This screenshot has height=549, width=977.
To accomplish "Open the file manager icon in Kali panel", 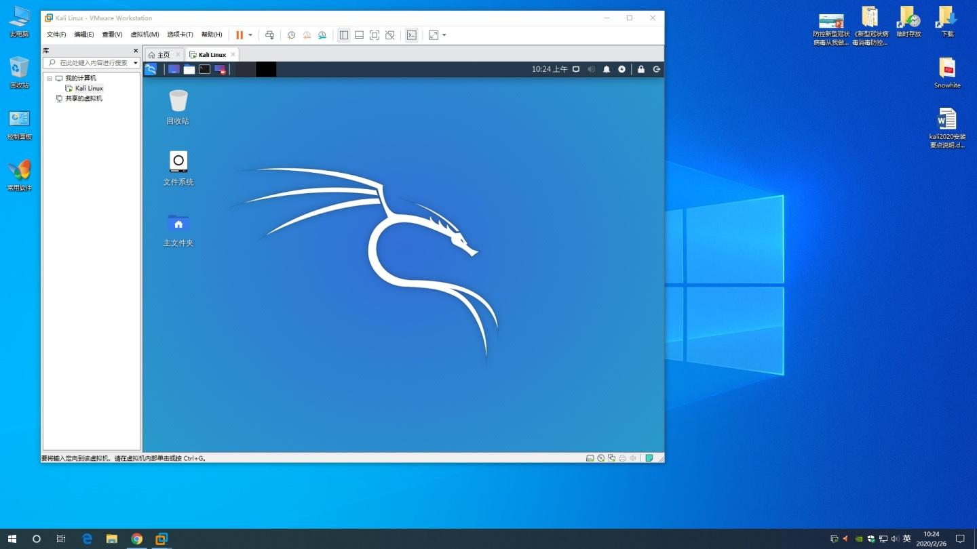I will pos(189,69).
